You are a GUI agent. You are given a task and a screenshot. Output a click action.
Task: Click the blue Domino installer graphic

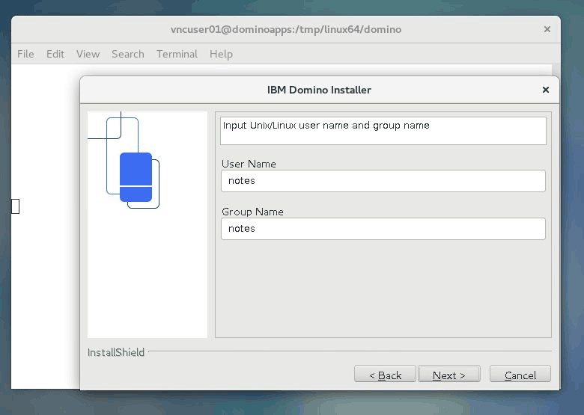point(136,177)
